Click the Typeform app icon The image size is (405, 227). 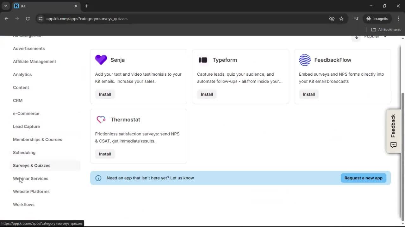pyautogui.click(x=203, y=60)
